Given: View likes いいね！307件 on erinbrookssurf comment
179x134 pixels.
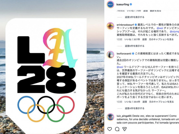Looking at the screenshot, I should (132, 39).
